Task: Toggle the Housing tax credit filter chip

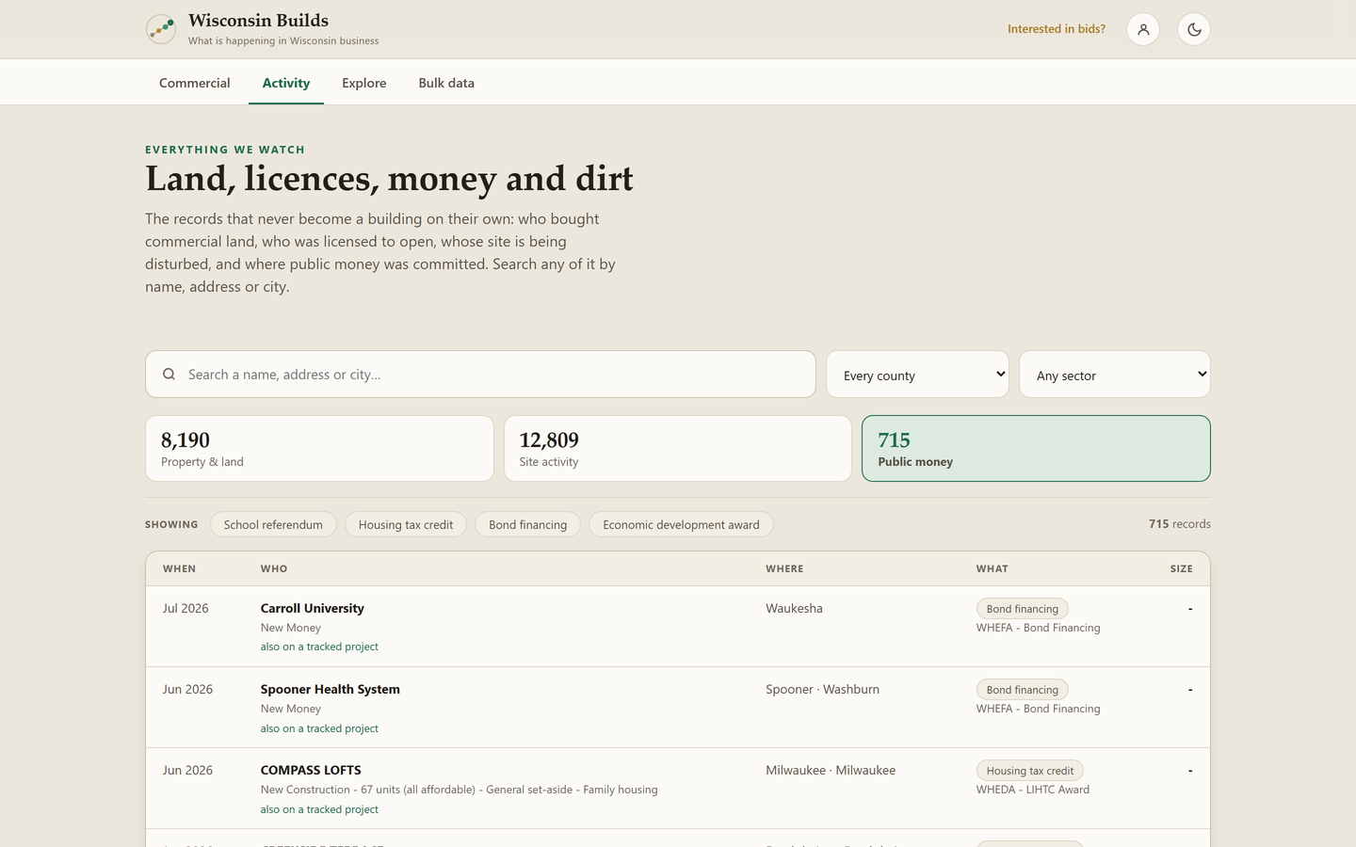Action: click(x=406, y=524)
